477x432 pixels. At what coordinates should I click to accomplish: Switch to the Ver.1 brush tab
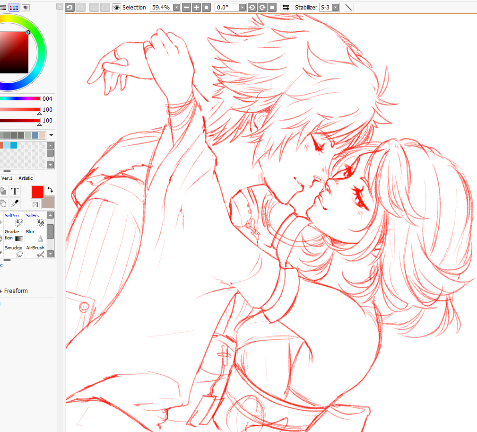[x=7, y=178]
